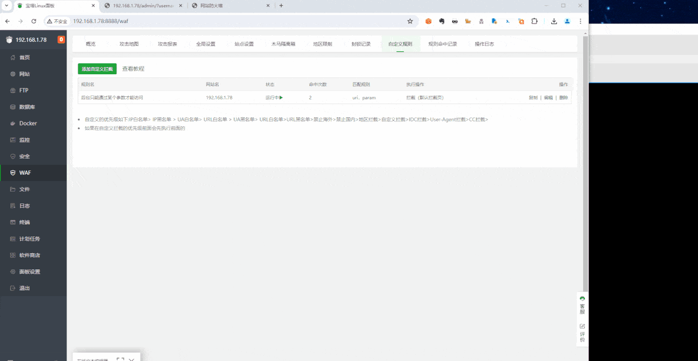This screenshot has height=361, width=698.
Task: Bookmark this page with the star icon
Action: [x=410, y=21]
